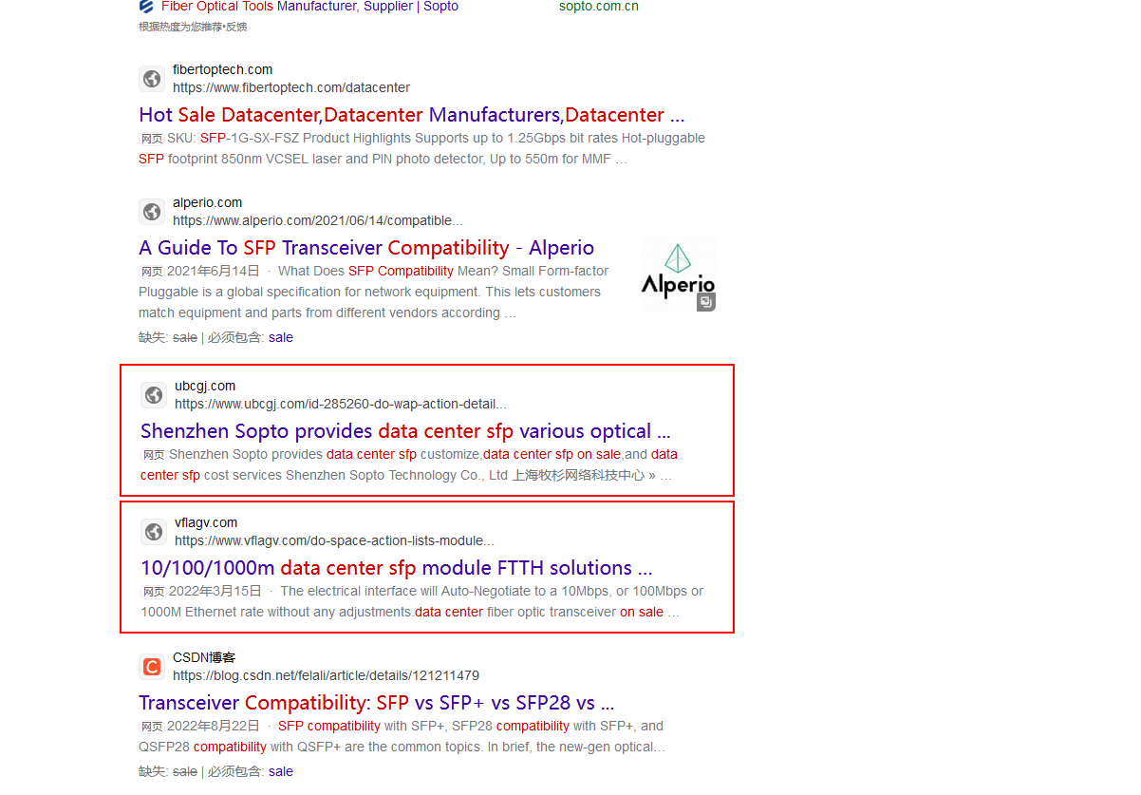
Task: Click the 2021年6月14日 date text
Action: 214,271
